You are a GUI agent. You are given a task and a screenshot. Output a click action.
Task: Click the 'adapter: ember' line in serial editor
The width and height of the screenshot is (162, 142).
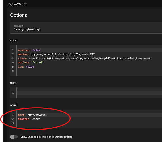89,119
